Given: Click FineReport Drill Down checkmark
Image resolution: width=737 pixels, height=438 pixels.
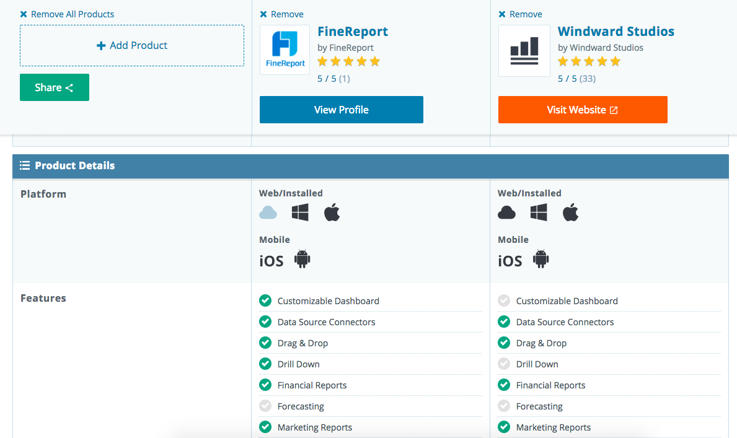Looking at the screenshot, I should click(265, 364).
